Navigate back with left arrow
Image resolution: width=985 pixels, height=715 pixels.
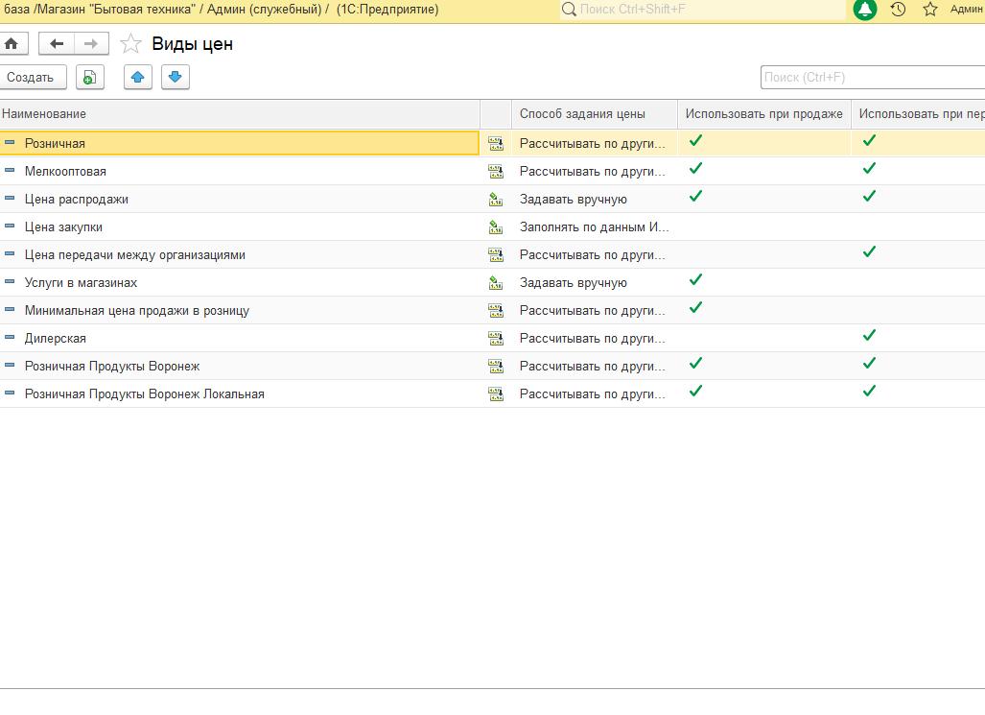click(57, 44)
